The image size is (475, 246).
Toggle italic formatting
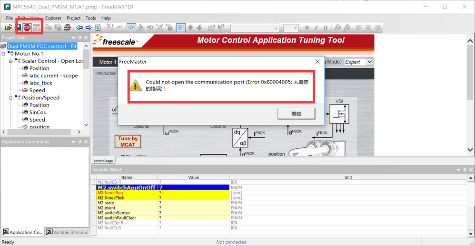(x=316, y=28)
